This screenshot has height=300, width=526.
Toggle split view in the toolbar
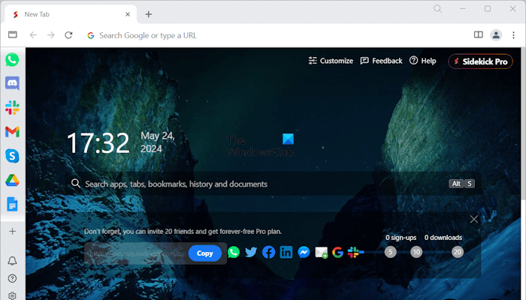pos(479,34)
